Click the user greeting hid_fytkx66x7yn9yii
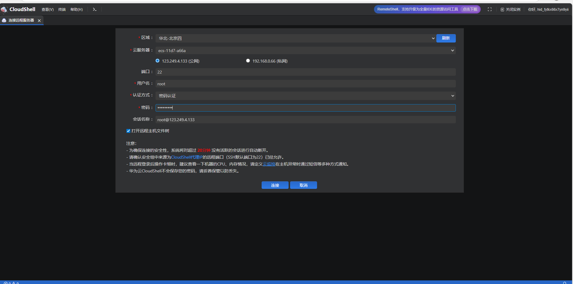 coord(548,10)
